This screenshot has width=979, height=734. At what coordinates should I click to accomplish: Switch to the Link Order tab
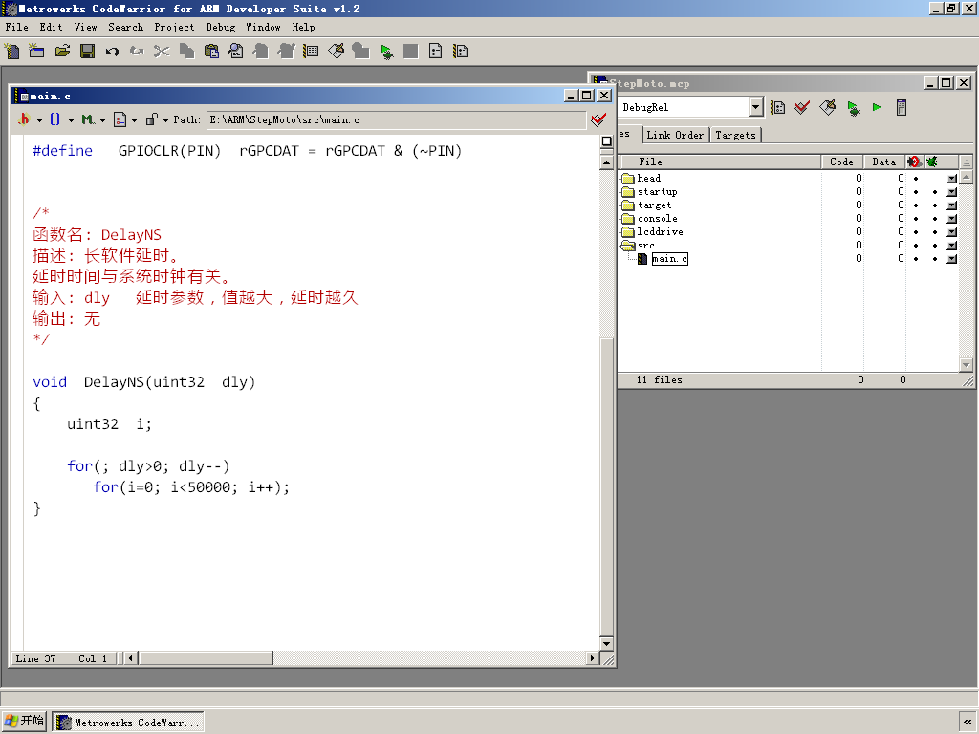675,135
